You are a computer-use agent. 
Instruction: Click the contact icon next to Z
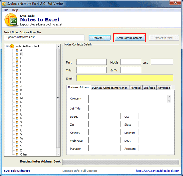17,150
